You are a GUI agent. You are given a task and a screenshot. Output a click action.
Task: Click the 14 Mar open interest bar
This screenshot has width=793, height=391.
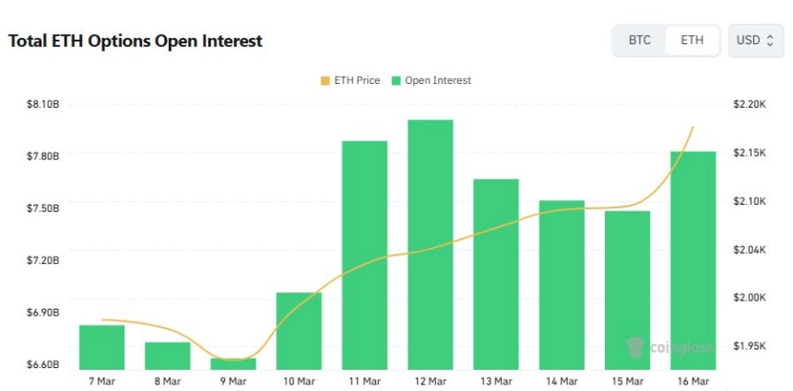coord(562,284)
